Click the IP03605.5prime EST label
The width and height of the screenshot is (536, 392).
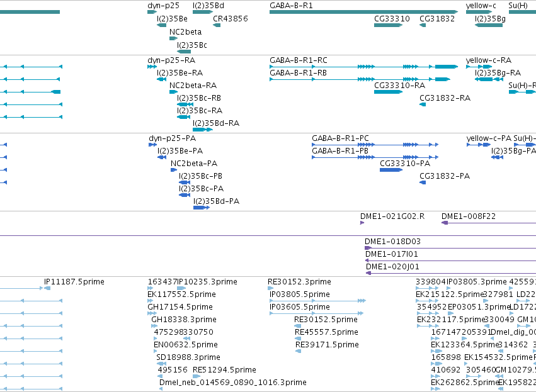click(300, 308)
